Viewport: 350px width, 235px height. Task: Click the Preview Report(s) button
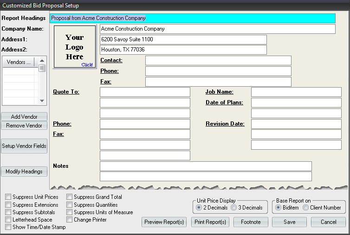[x=164, y=222]
